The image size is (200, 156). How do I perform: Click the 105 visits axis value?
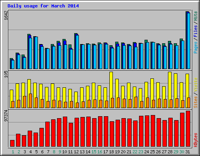coord(6,74)
